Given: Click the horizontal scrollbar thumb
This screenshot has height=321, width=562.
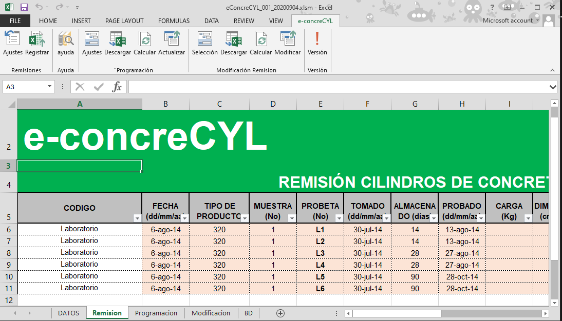Looking at the screenshot, I should (396, 313).
